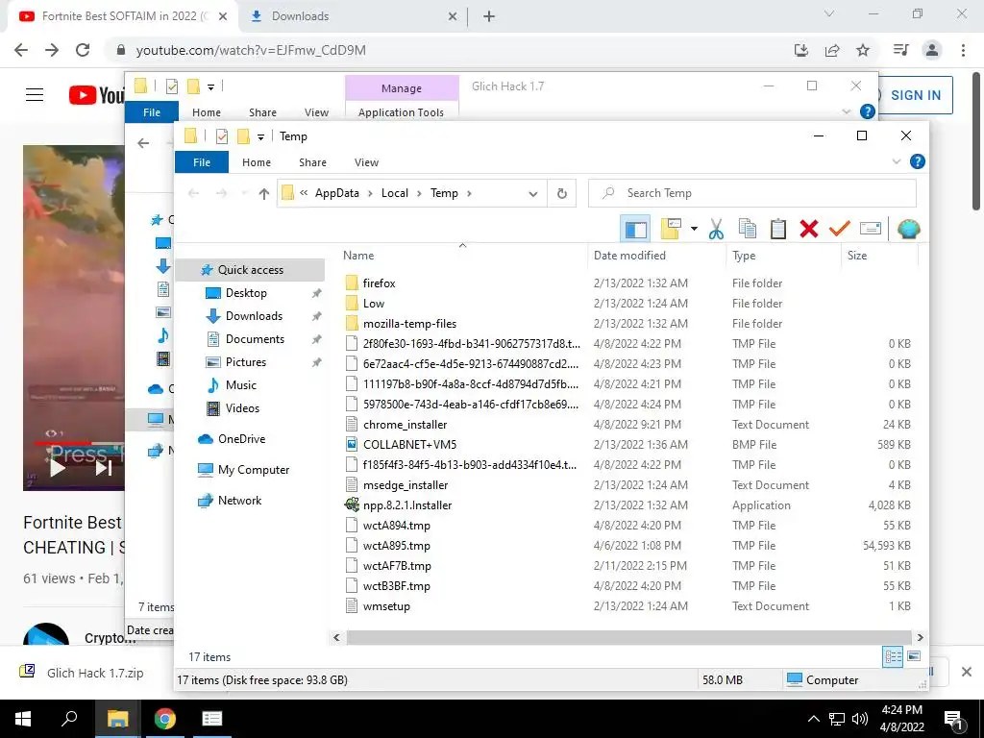The width and height of the screenshot is (984, 738).
Task: Select Quick access in navigation pane
Action: pyautogui.click(x=251, y=270)
